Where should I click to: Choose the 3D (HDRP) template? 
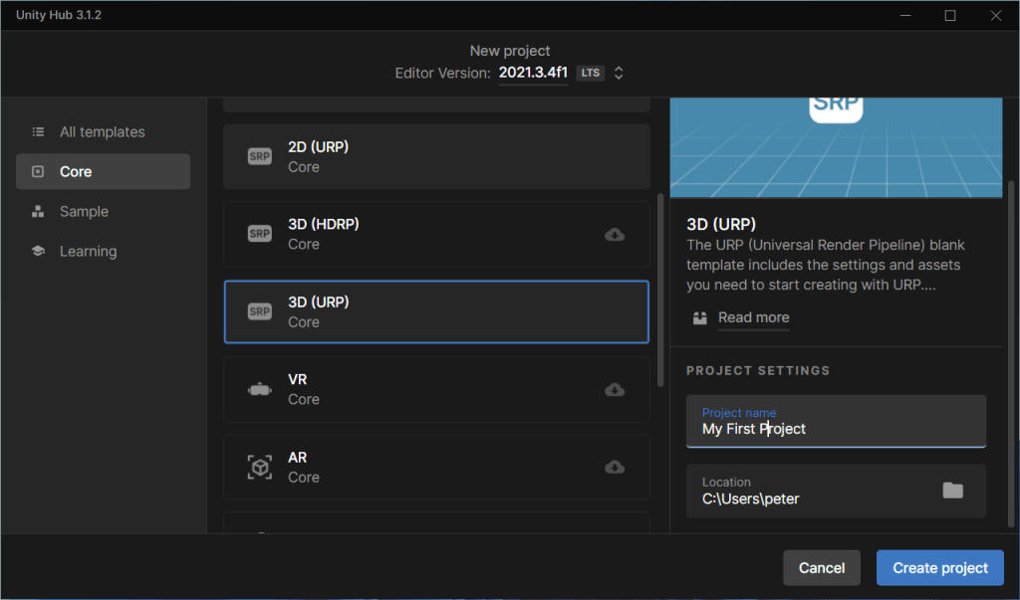(418, 235)
